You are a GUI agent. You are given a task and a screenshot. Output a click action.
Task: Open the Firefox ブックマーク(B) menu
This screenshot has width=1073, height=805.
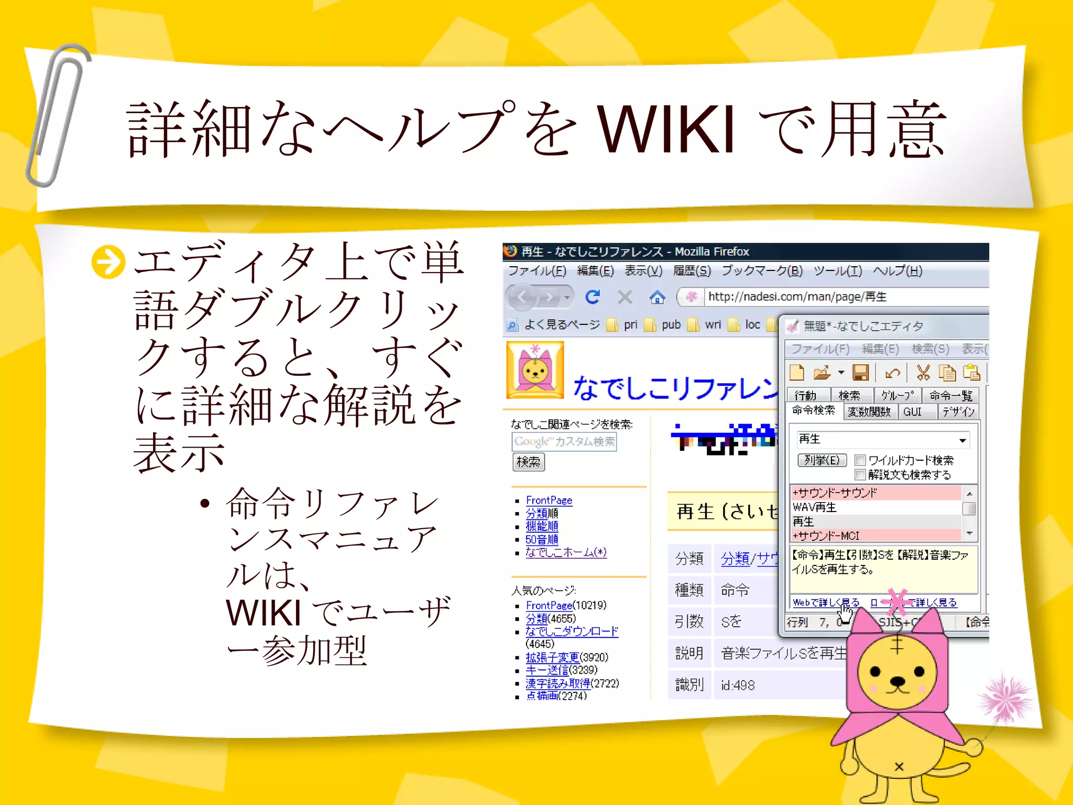click(762, 271)
